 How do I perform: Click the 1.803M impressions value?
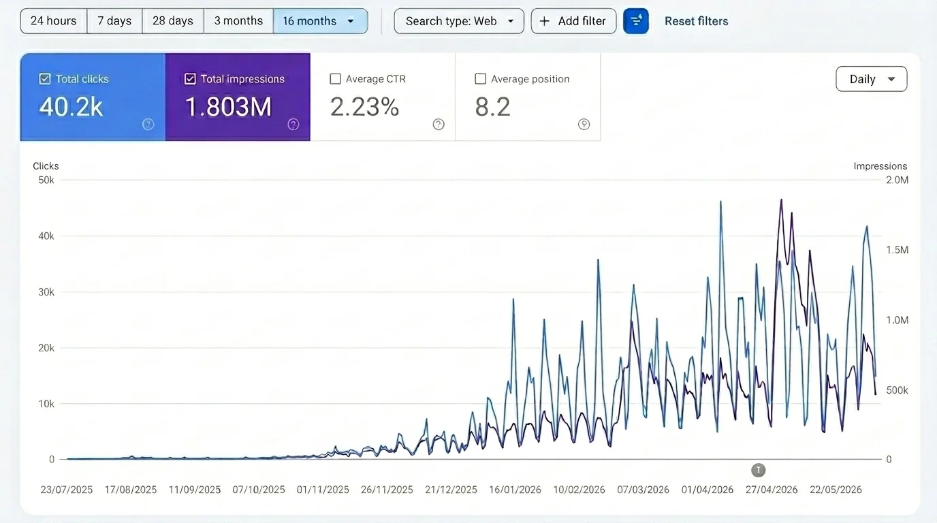(228, 107)
